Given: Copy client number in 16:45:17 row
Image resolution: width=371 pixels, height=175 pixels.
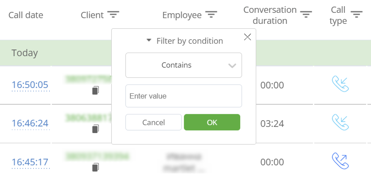Looking at the screenshot, I should pos(95,167).
